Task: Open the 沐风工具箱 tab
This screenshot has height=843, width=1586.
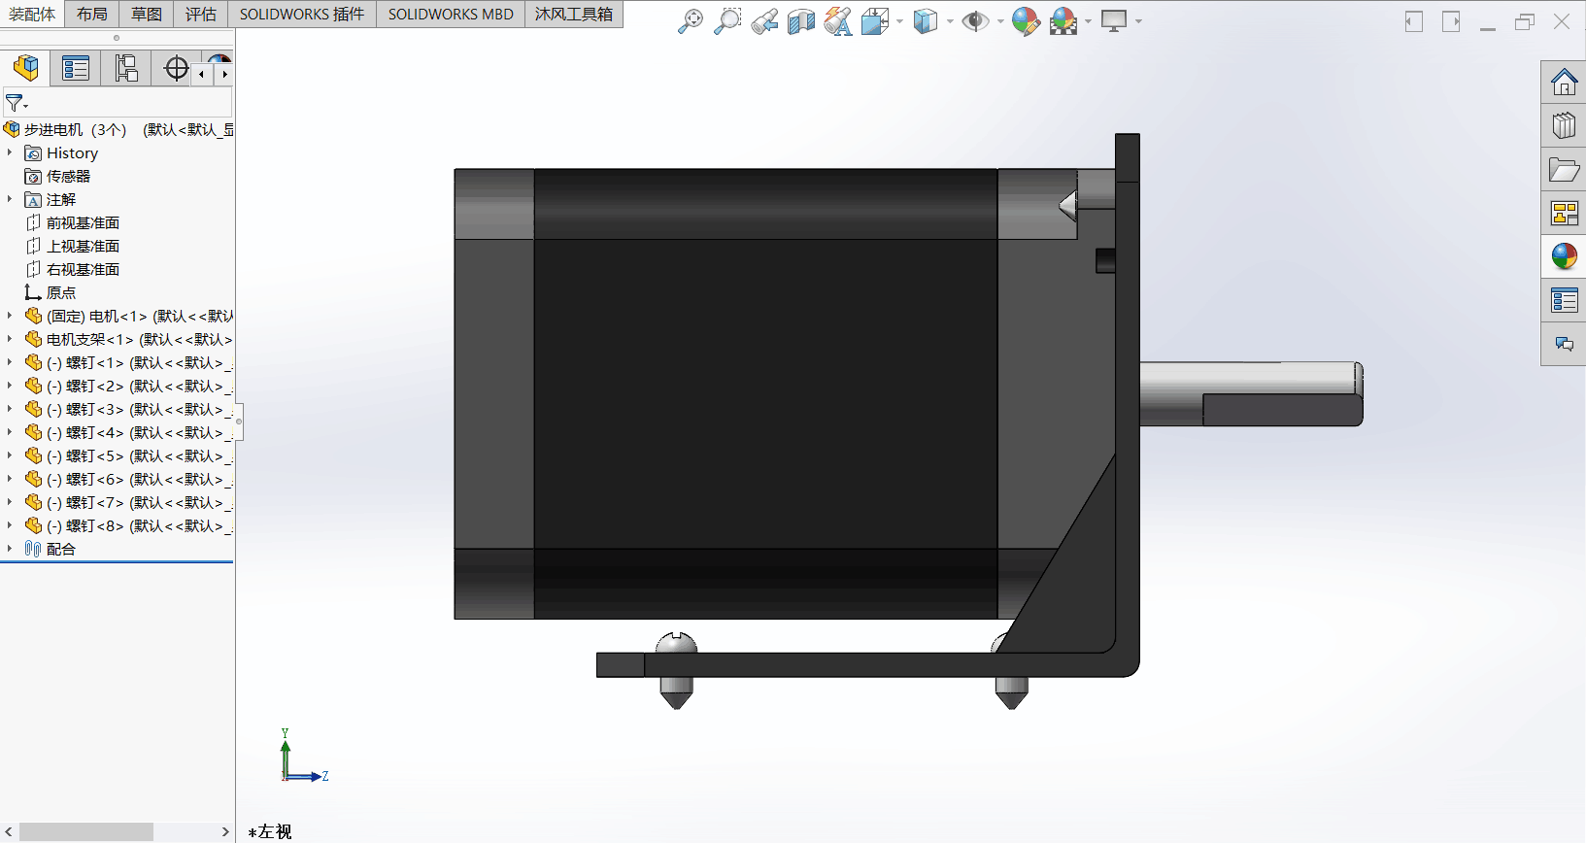Action: (x=574, y=14)
